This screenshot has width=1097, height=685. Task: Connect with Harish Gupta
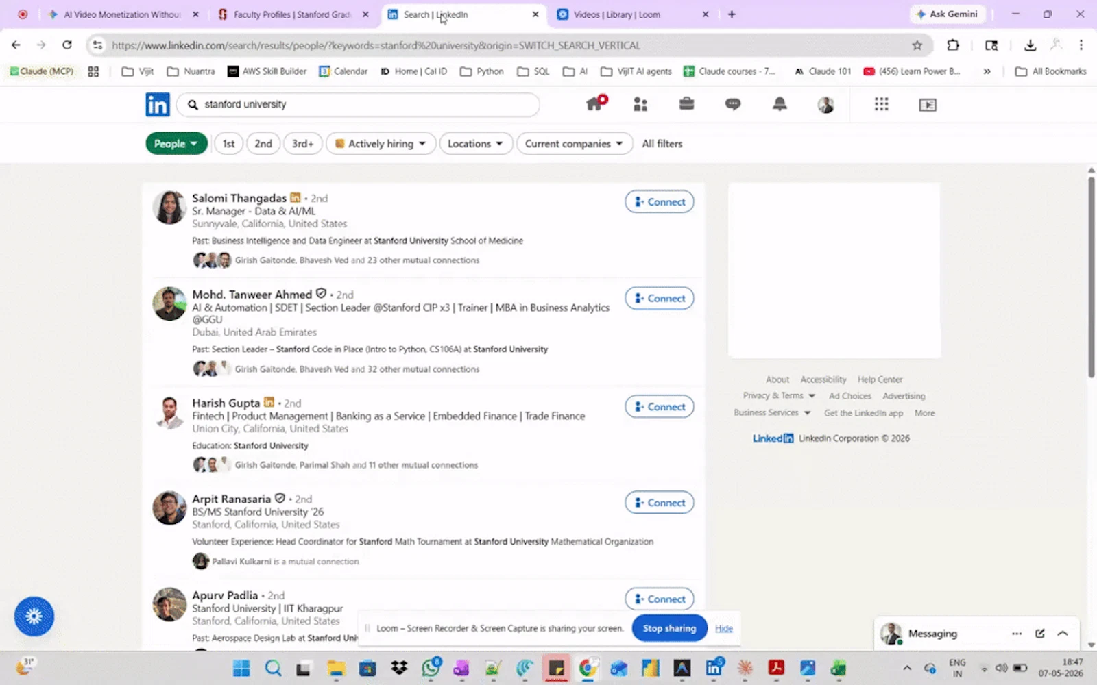pyautogui.click(x=660, y=407)
